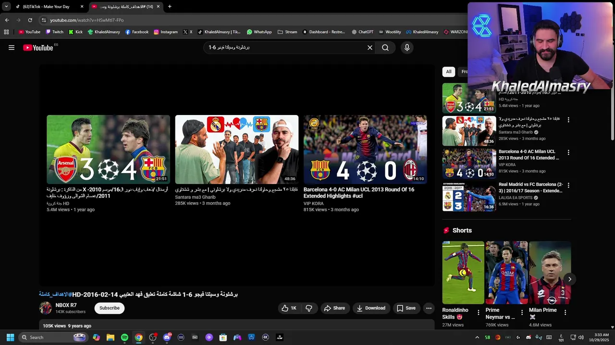Open the Kick bookmark
615x345 pixels.
[75, 32]
